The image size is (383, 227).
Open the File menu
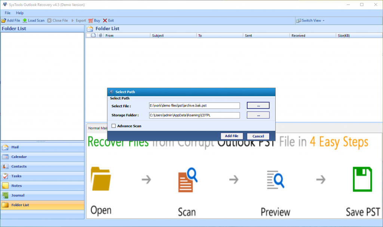point(7,13)
